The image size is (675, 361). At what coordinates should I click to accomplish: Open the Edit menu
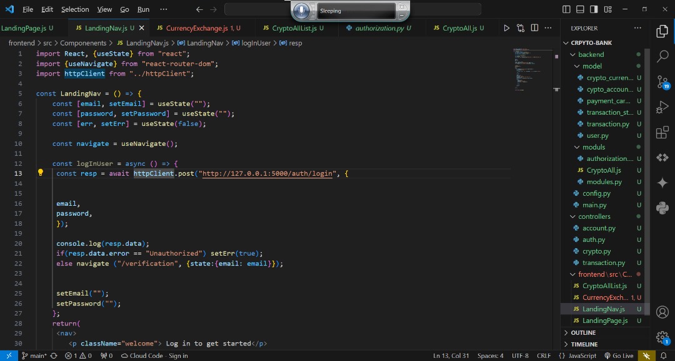[47, 9]
